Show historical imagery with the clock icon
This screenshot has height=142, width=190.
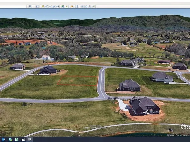pyautogui.click(x=63, y=6)
